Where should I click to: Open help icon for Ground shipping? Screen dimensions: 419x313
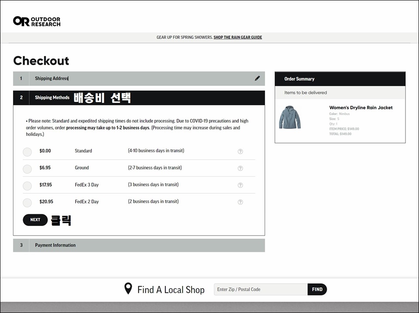pyautogui.click(x=240, y=168)
